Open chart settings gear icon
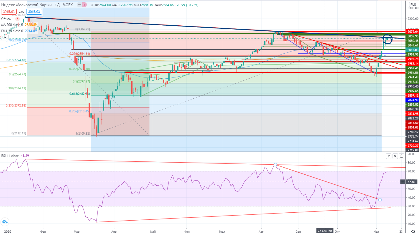Image resolution: width=419 pixels, height=233 pixels. click(x=413, y=231)
